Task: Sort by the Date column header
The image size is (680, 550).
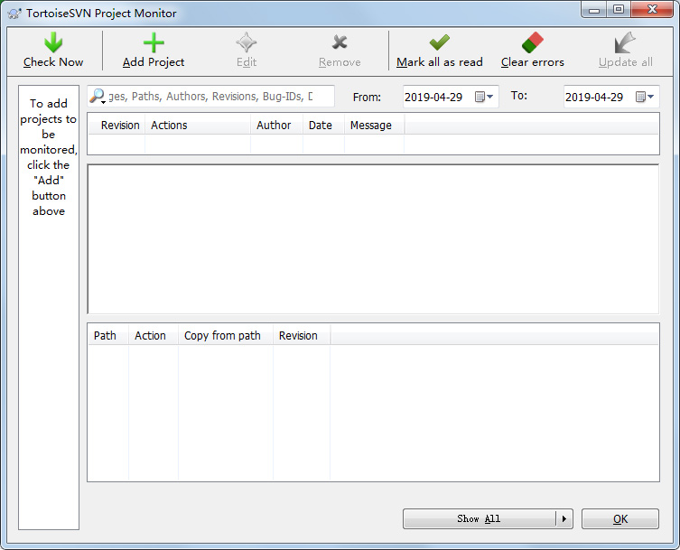Action: [x=323, y=126]
